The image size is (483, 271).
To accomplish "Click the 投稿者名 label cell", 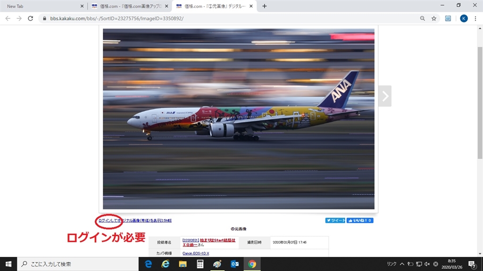I will coord(164,242).
